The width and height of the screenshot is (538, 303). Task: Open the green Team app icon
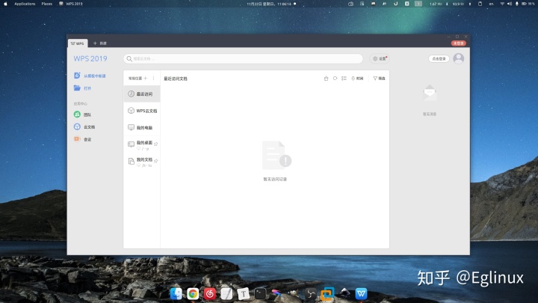point(77,114)
